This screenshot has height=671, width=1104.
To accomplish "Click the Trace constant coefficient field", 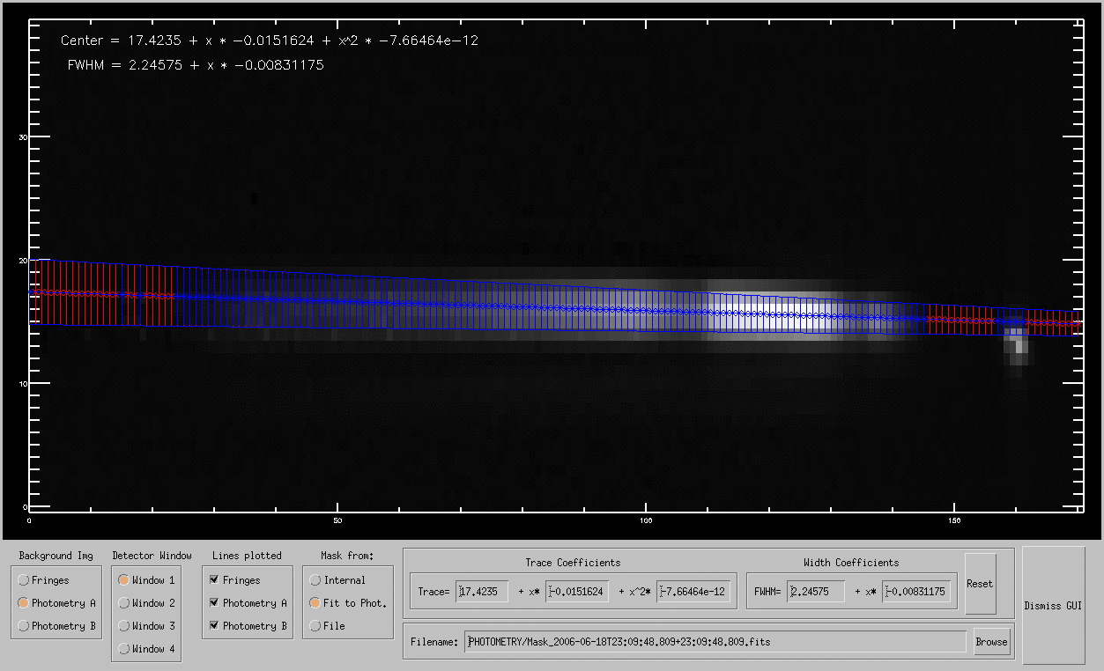I will click(x=482, y=592).
